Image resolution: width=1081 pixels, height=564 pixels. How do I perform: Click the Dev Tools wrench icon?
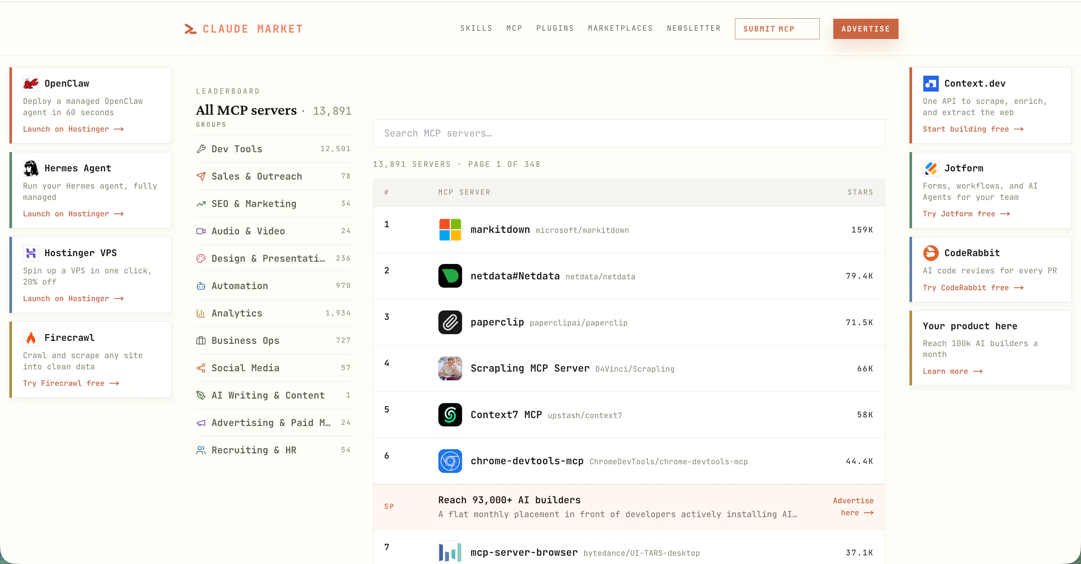(x=201, y=149)
